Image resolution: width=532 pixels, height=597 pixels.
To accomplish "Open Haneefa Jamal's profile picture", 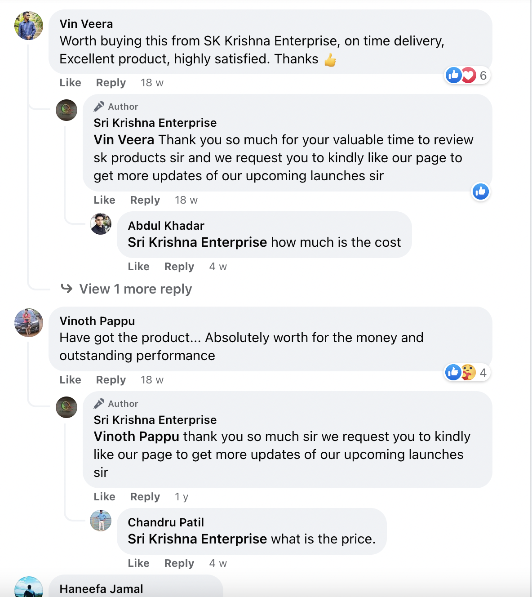I will coord(29,588).
